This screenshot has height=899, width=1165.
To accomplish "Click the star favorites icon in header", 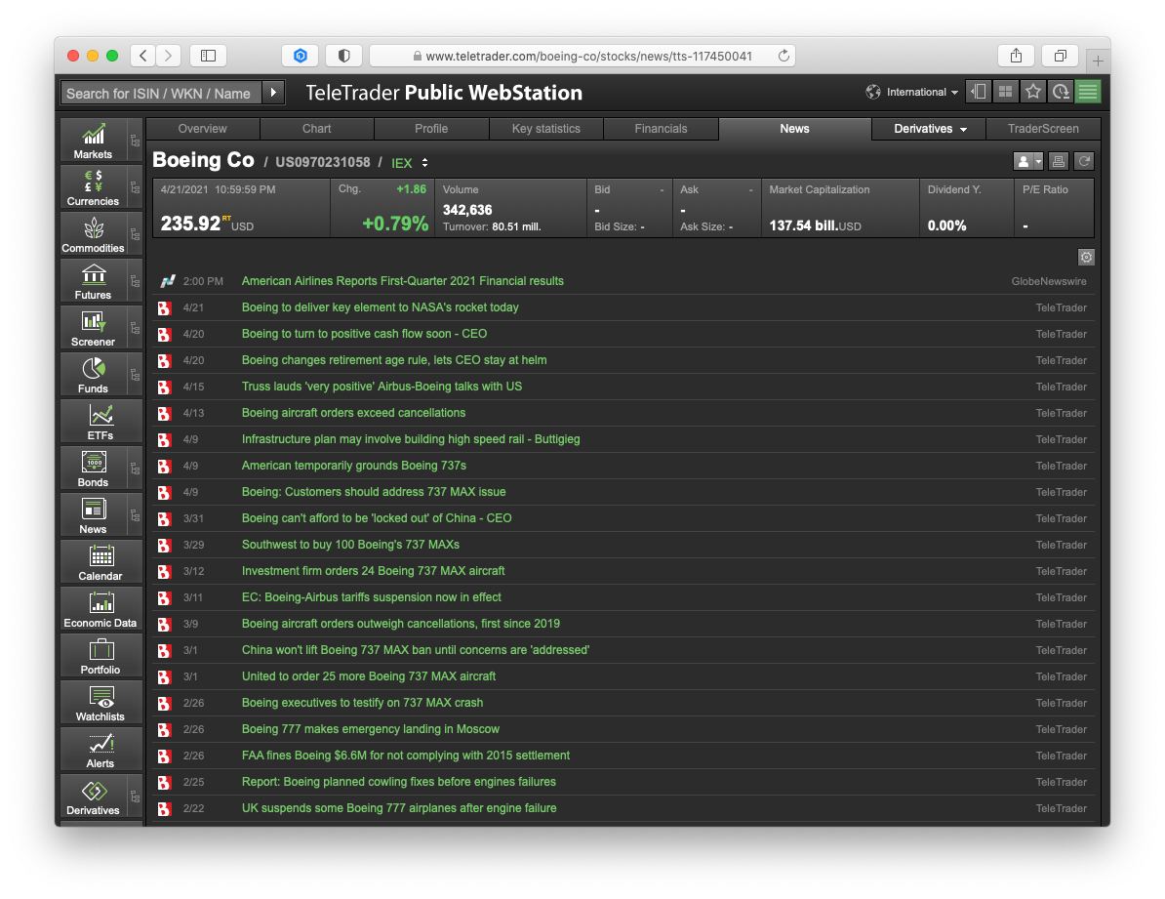I will point(1032,92).
